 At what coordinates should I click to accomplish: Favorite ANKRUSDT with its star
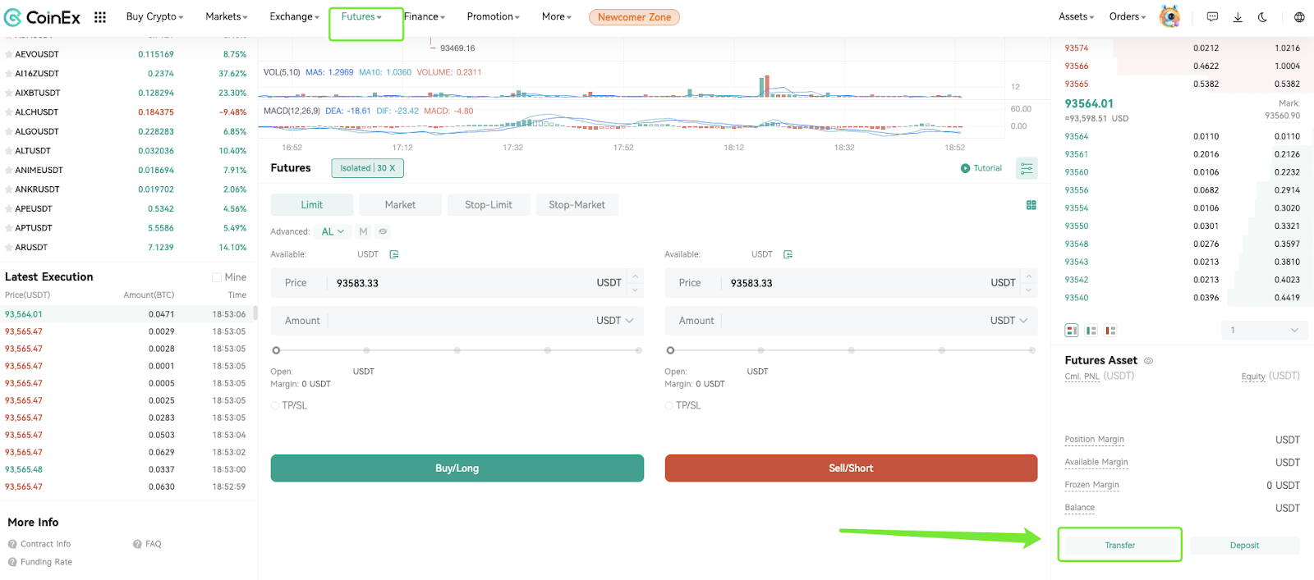point(9,190)
